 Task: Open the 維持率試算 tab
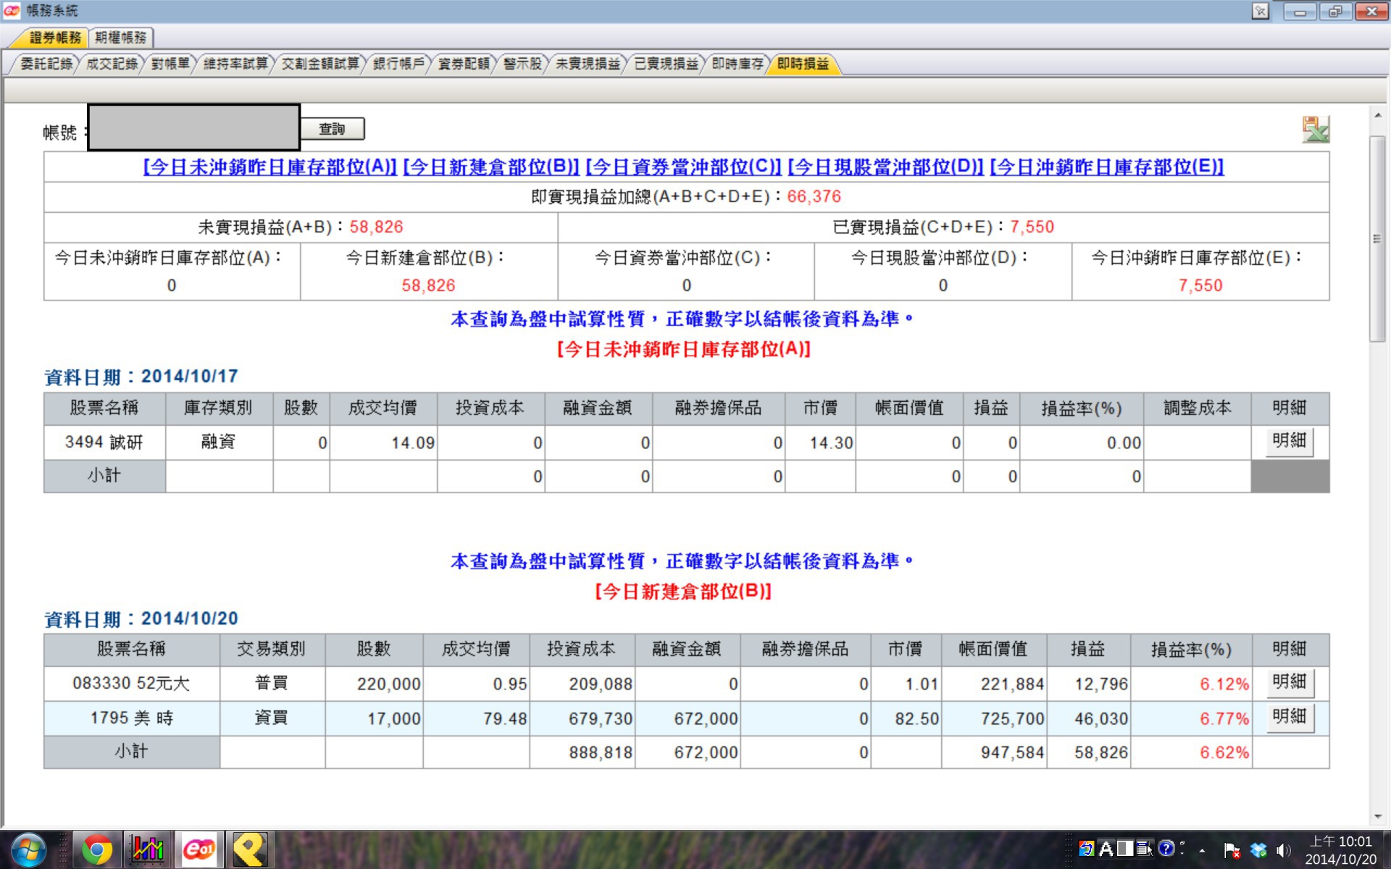(x=235, y=64)
